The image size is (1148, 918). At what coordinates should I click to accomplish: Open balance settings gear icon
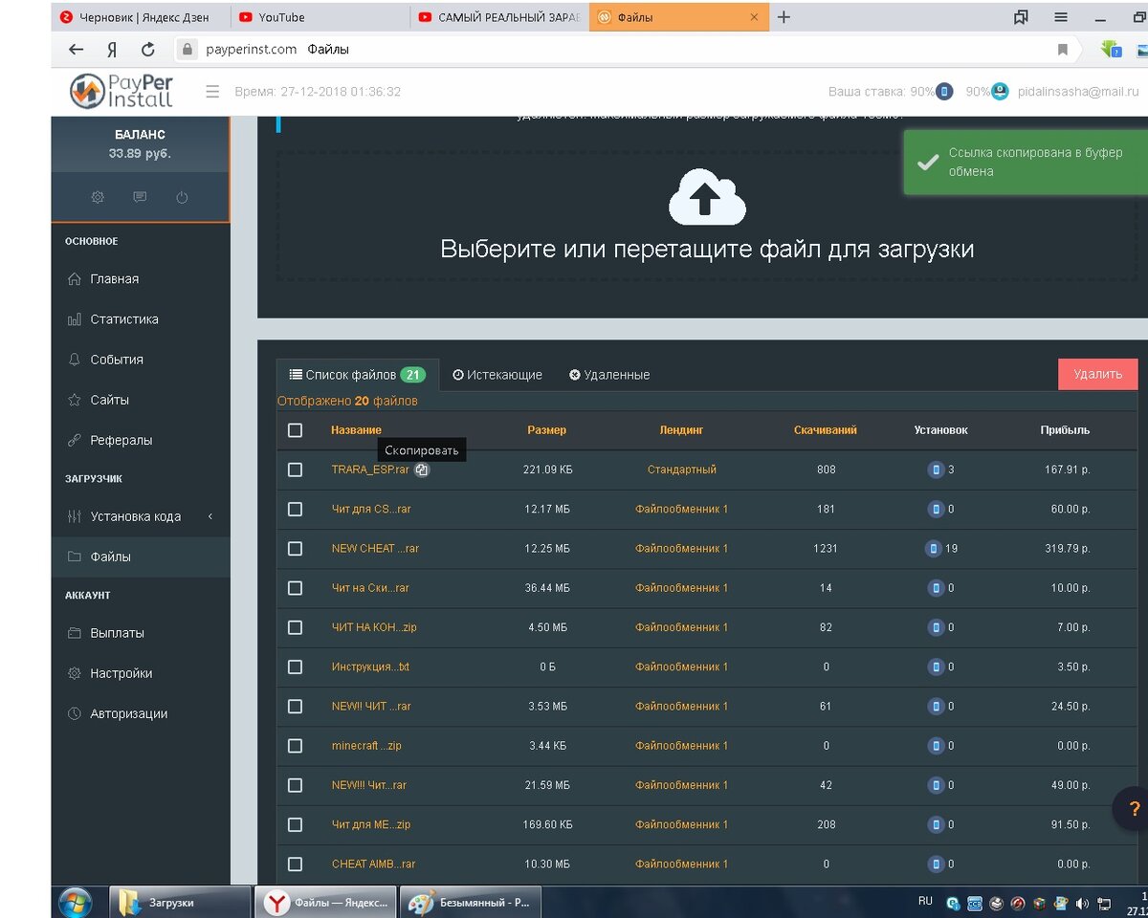pyautogui.click(x=98, y=197)
